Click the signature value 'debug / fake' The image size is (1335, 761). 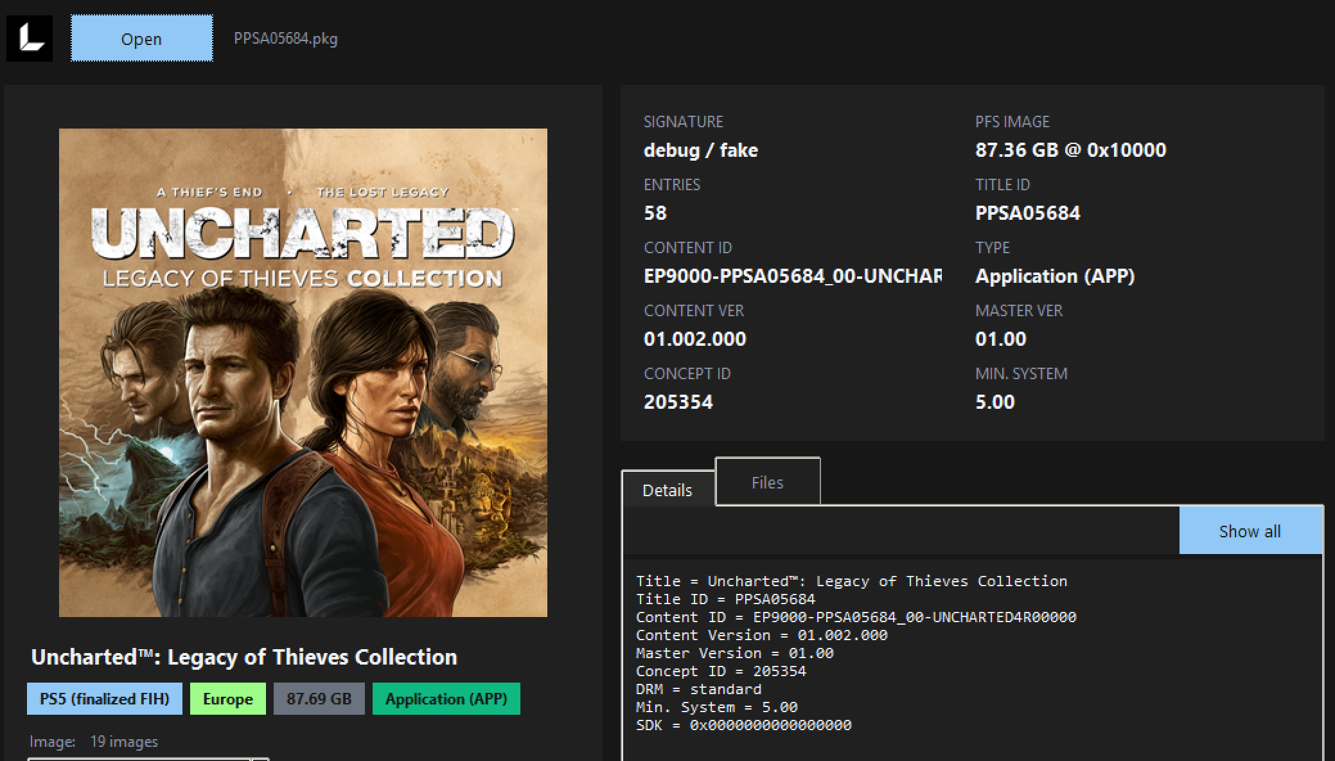click(701, 150)
